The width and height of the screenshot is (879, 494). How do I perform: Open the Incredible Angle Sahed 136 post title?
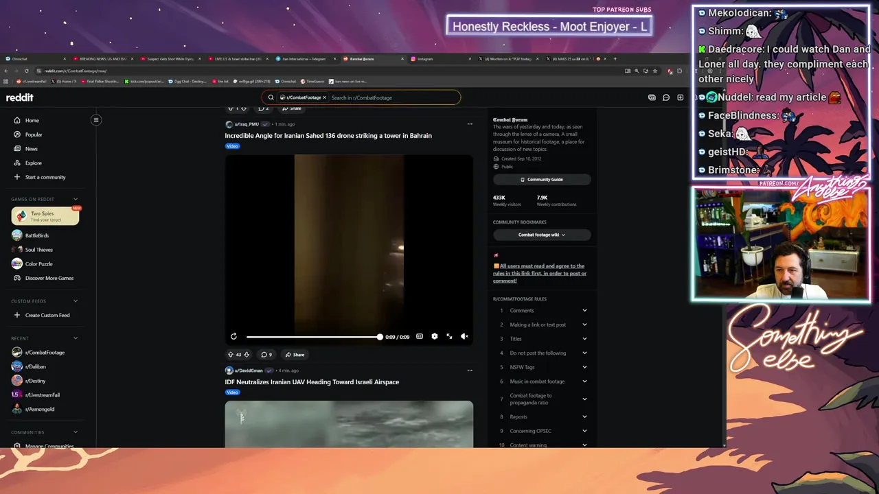[328, 136]
